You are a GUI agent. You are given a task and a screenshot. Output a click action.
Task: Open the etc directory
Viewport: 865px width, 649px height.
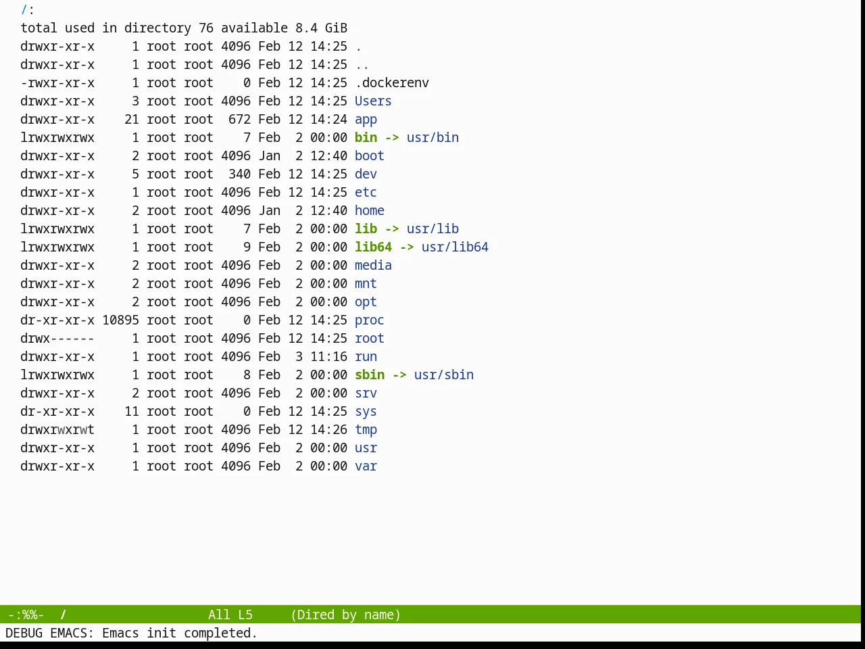366,192
